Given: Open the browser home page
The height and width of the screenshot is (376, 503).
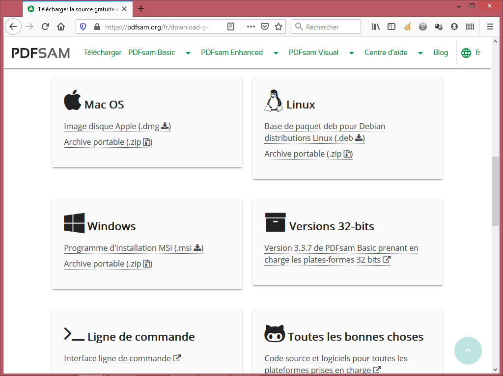Looking at the screenshot, I should pos(61,27).
